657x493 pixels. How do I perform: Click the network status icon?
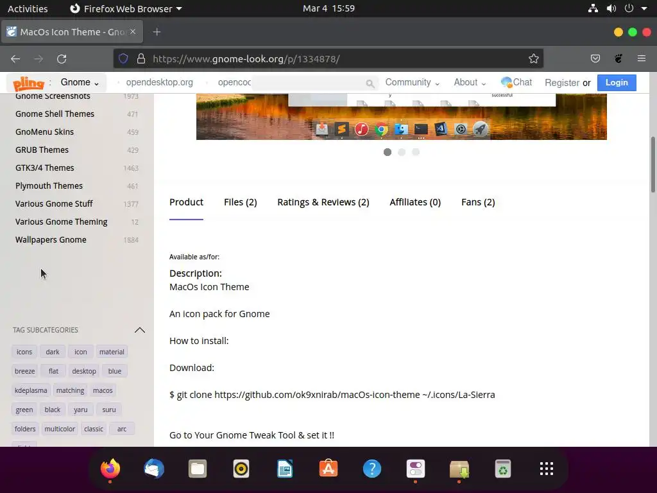click(x=593, y=8)
